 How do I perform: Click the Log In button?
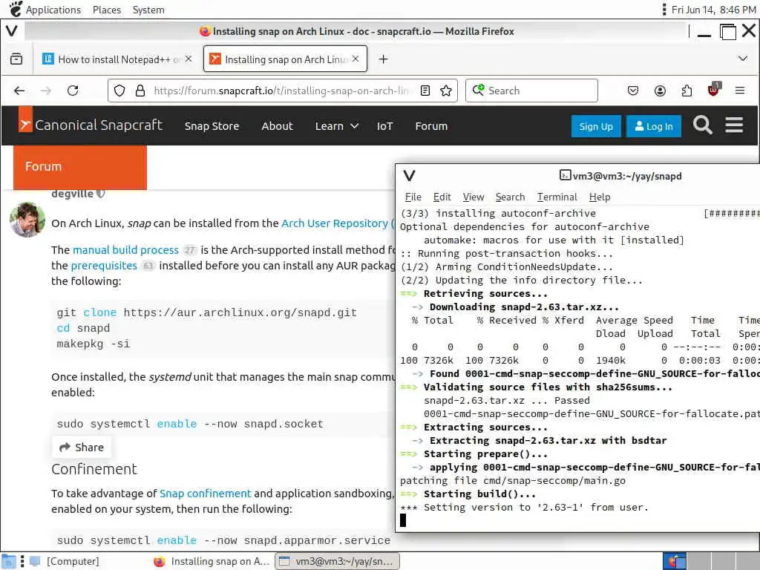[653, 126]
